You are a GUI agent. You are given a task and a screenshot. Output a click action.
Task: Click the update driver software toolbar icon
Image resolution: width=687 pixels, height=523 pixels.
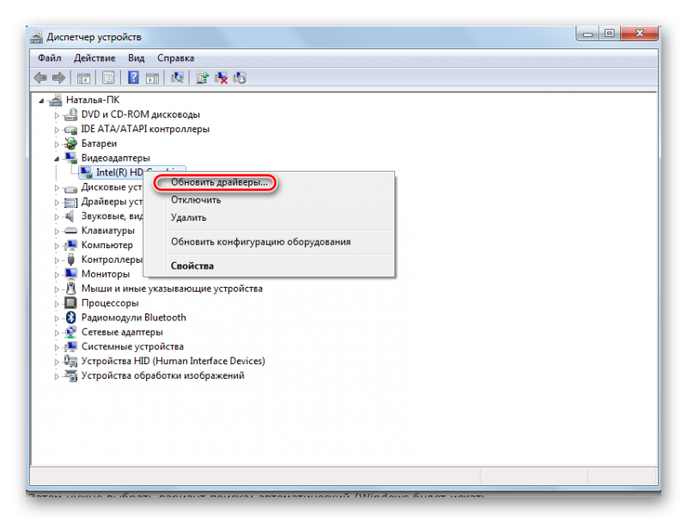[202, 77]
